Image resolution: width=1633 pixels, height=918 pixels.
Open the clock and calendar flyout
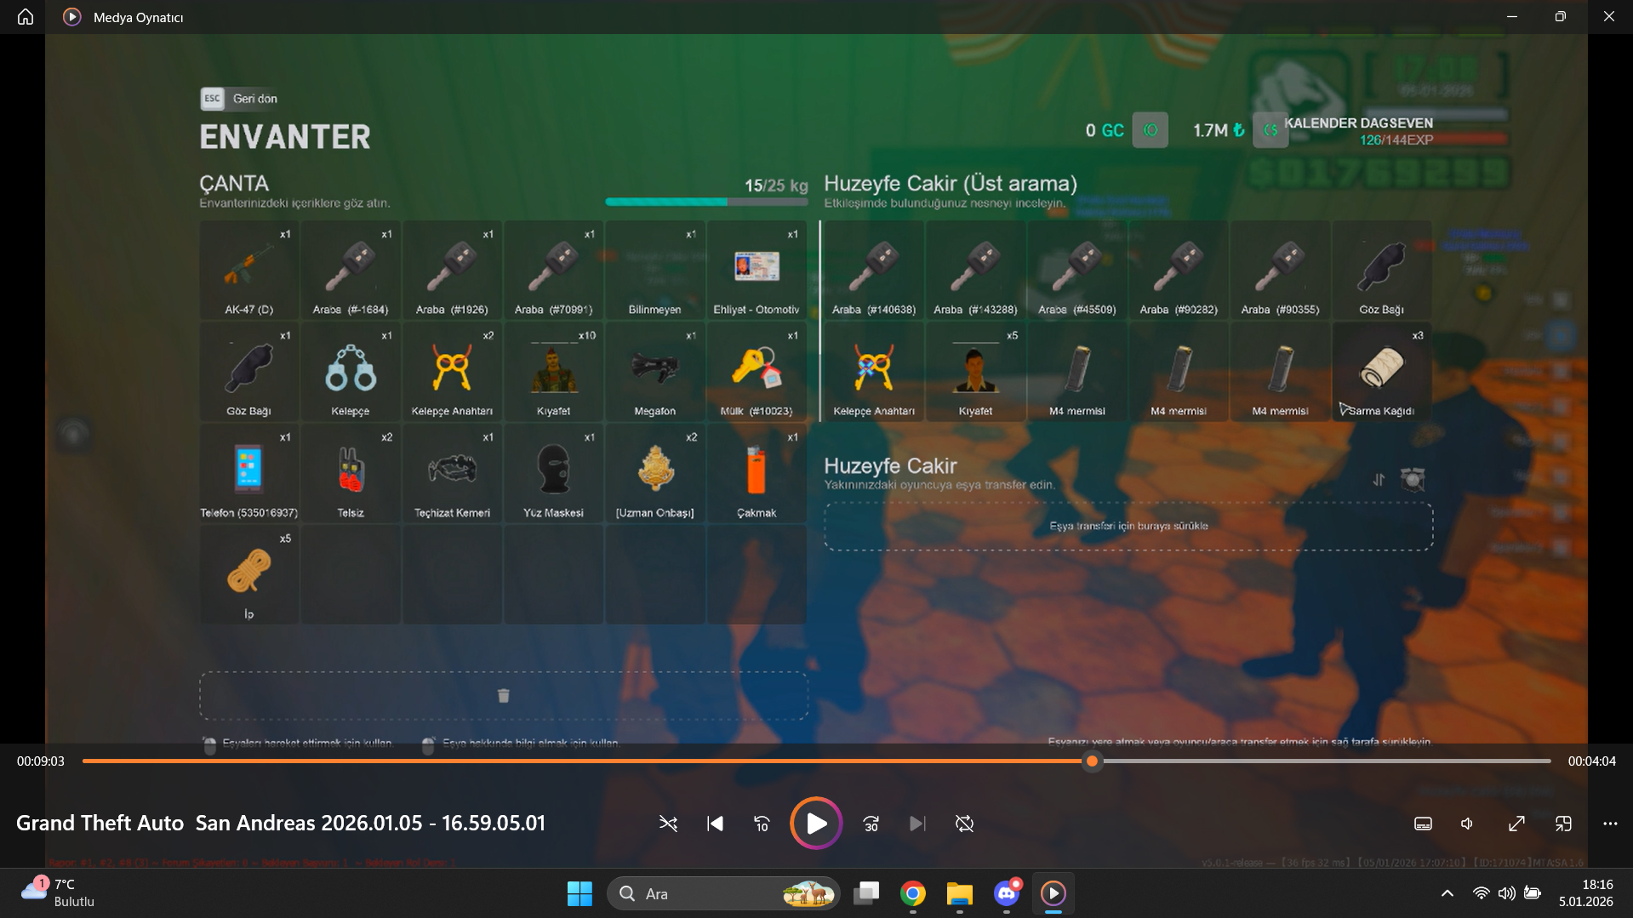coord(1586,893)
